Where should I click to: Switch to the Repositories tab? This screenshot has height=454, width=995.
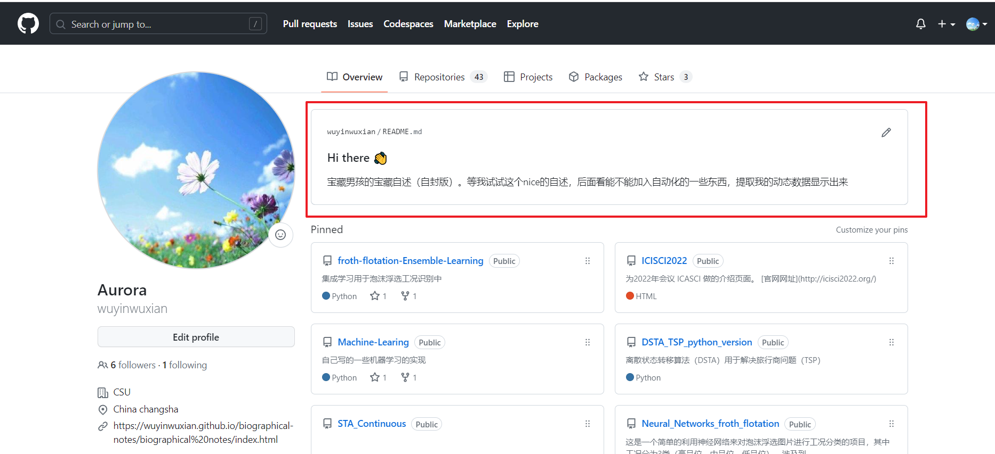click(443, 77)
